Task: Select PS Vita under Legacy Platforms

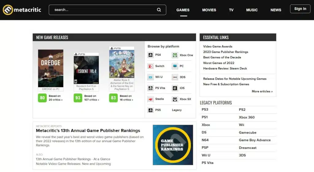Action: pyautogui.click(x=208, y=163)
